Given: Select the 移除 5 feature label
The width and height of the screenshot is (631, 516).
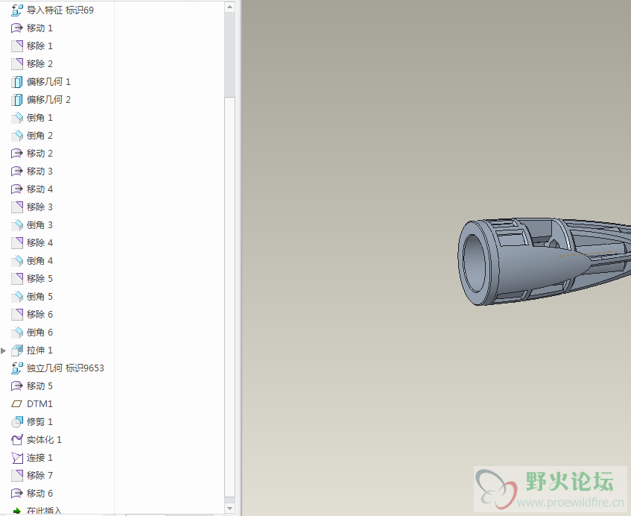Looking at the screenshot, I should pyautogui.click(x=39, y=279).
